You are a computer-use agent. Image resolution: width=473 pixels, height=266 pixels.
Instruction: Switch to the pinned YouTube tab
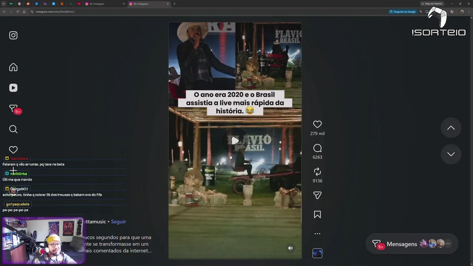tap(79, 4)
